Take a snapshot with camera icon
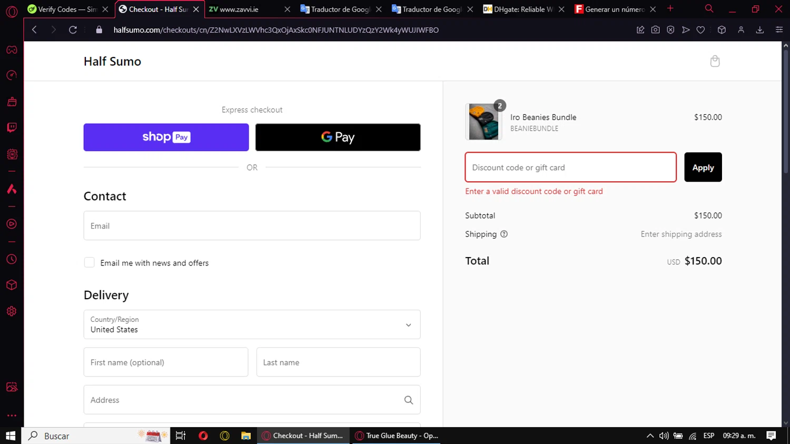This screenshot has width=790, height=444. 655,30
